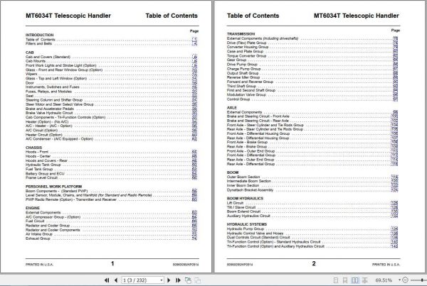The width and height of the screenshot is (427, 286).
Task: Click 'Brake Valve Hydraulic Circuit' entry
Action: [49, 113]
